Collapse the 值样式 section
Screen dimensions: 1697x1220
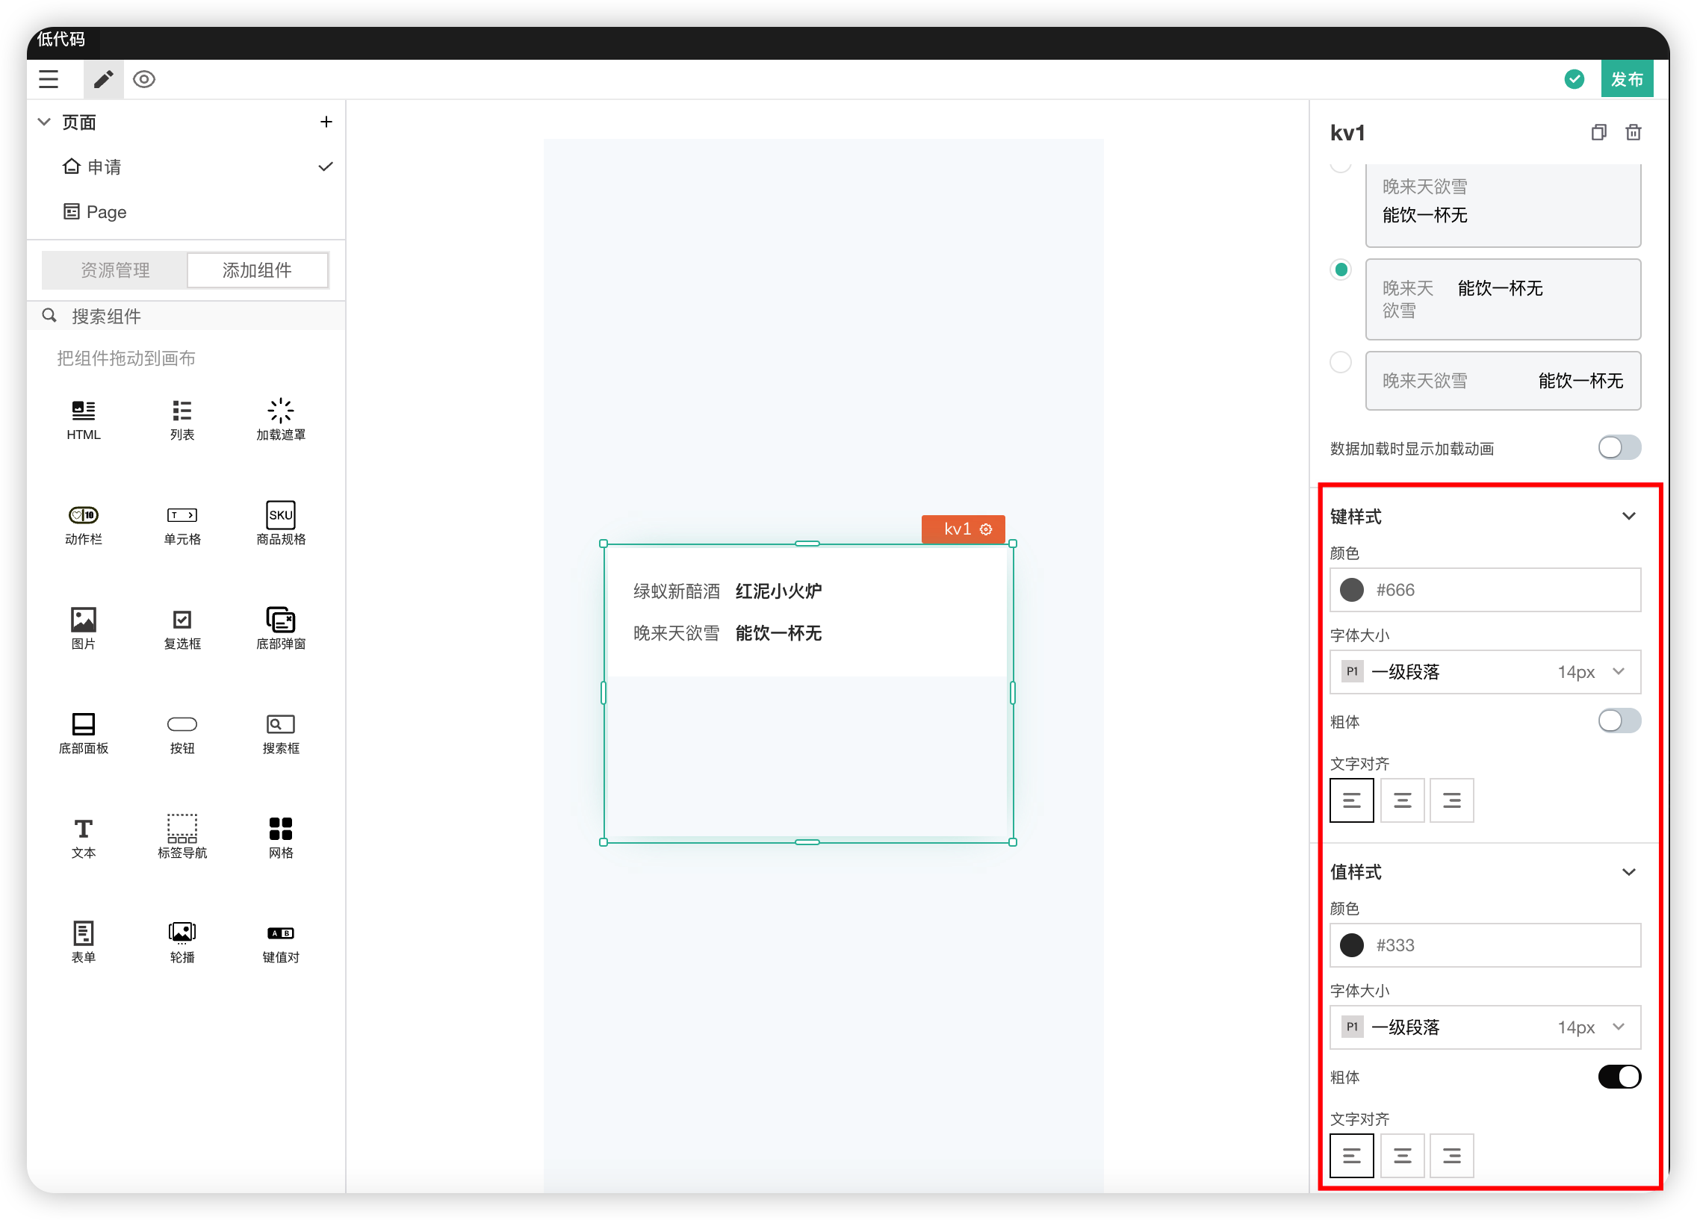point(1628,872)
